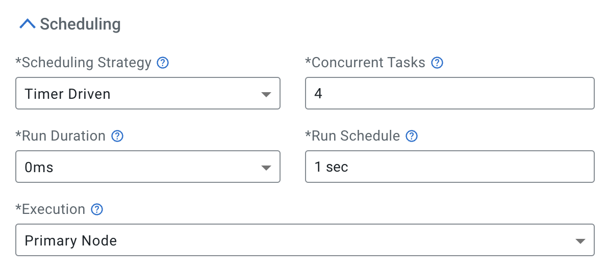This screenshot has width=607, height=274.
Task: Click the Run Schedule field with 1 sec
Action: click(449, 167)
